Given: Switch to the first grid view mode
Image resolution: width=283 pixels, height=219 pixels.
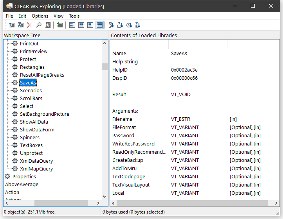Looking at the screenshot, I should point(72,25).
